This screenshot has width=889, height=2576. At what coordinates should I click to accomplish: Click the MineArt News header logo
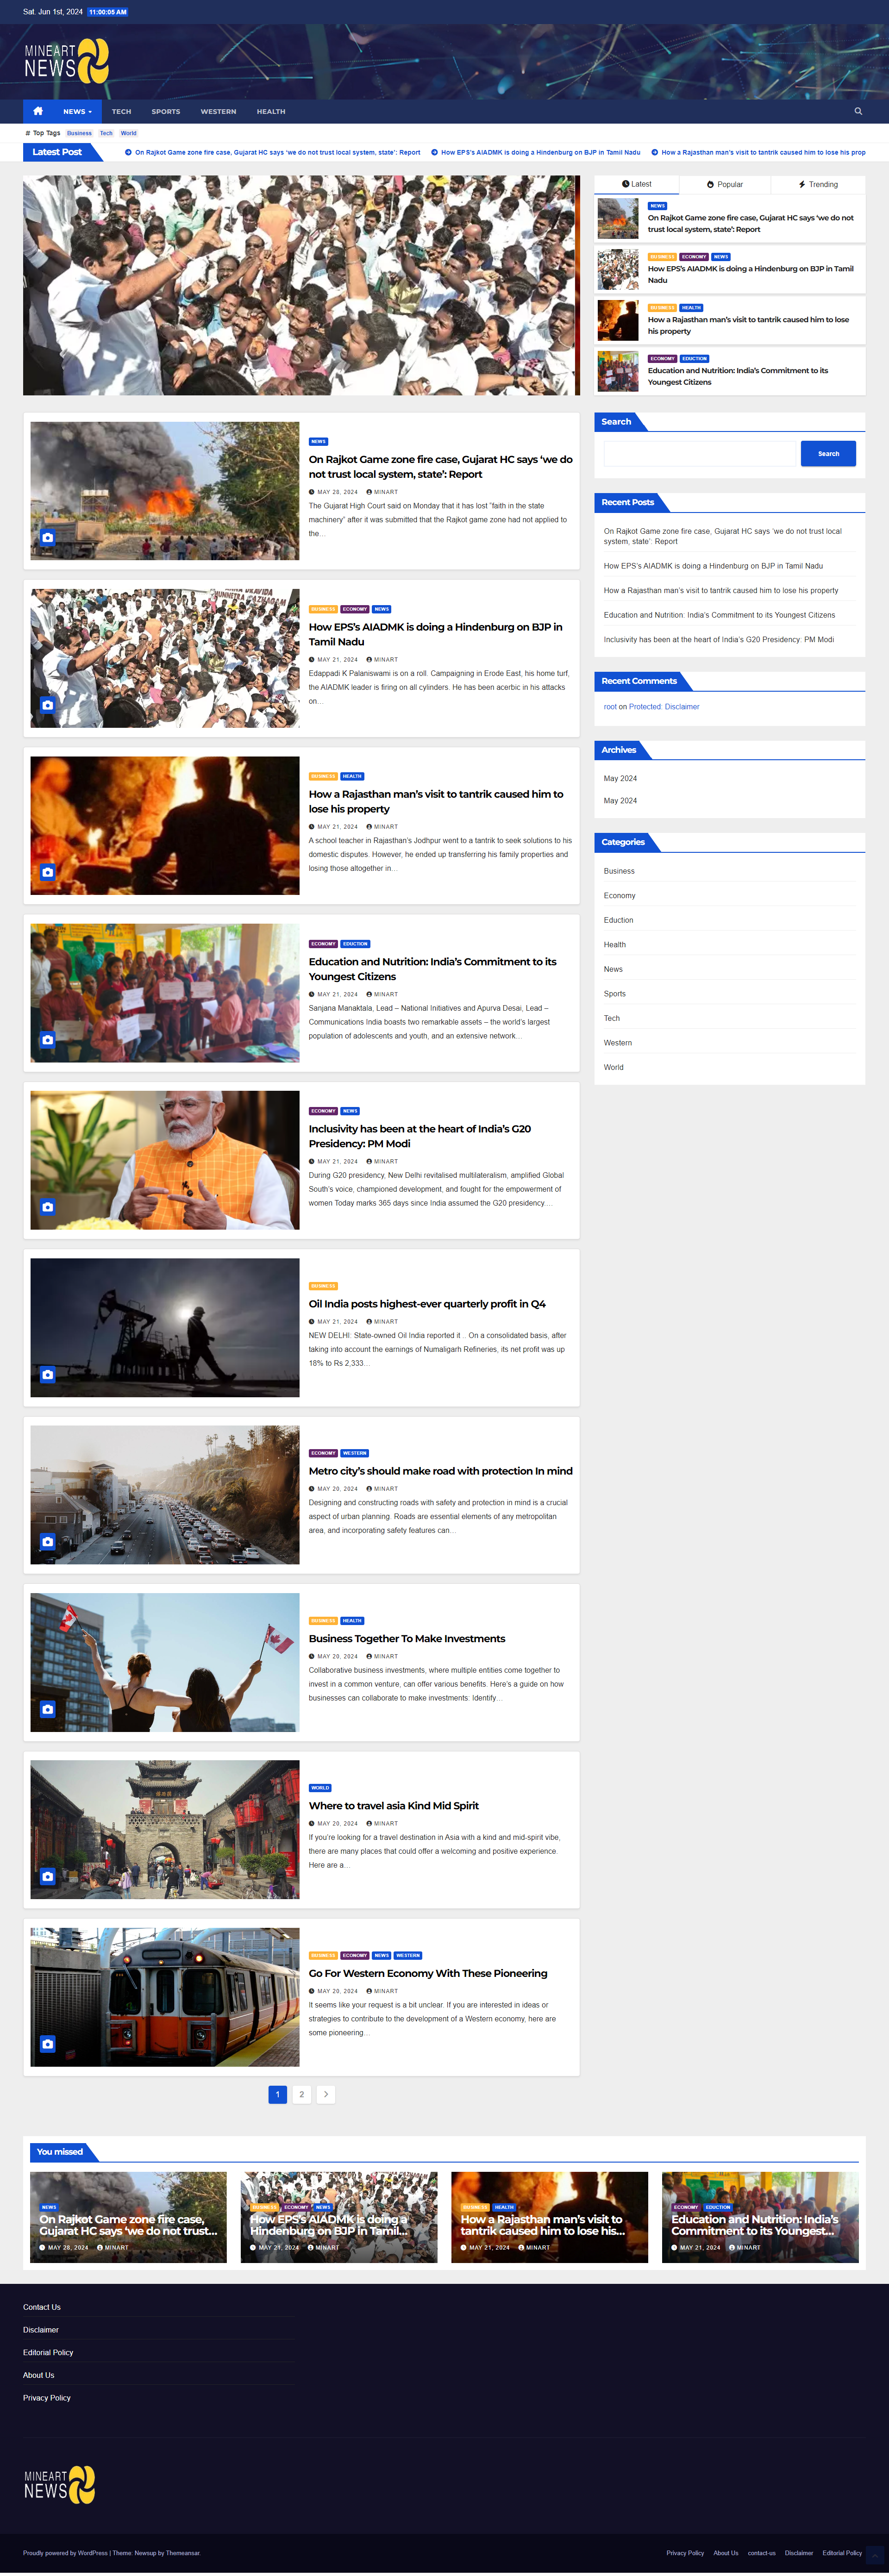pos(66,62)
